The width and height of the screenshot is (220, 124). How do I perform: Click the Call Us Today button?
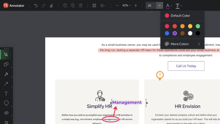click(186, 66)
